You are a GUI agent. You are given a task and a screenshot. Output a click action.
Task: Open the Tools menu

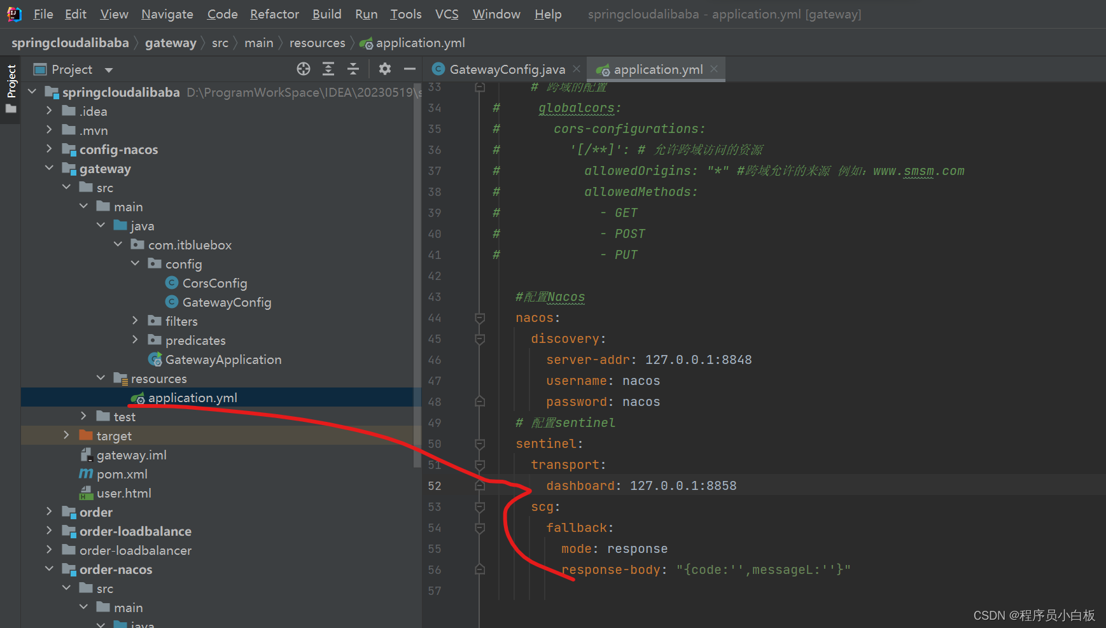(406, 14)
